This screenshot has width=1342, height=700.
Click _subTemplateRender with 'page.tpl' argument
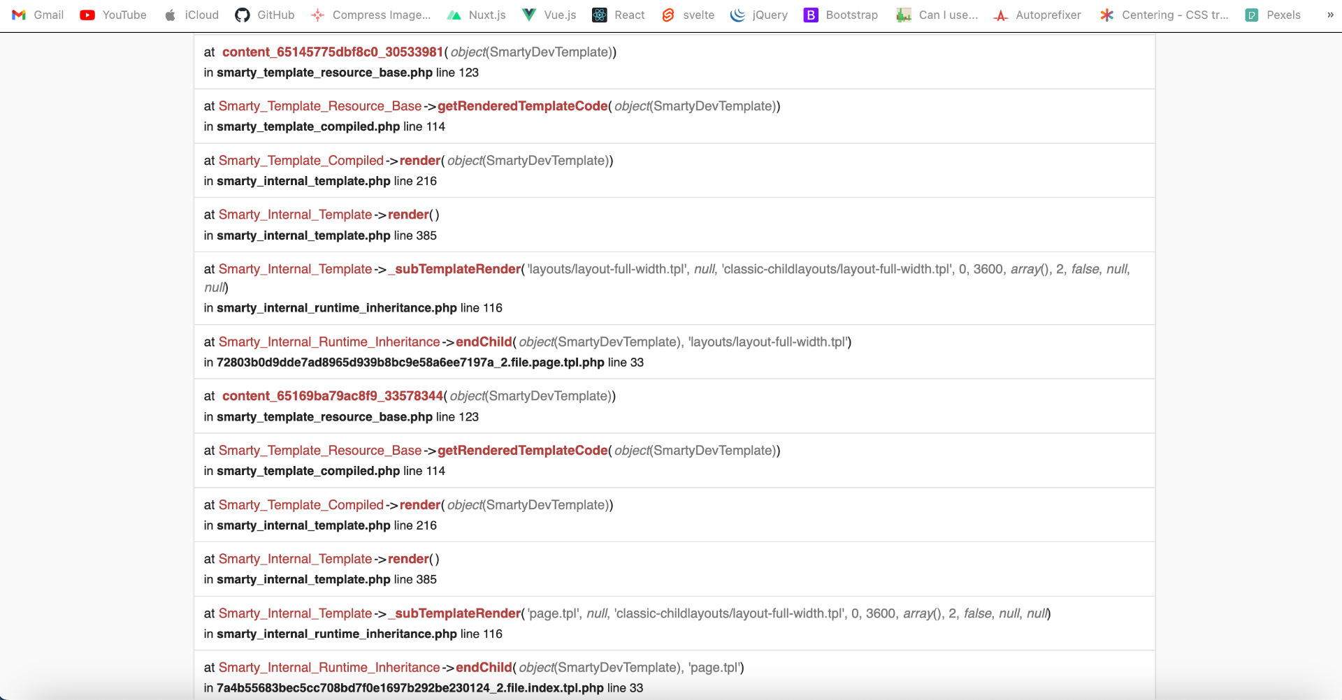454,613
